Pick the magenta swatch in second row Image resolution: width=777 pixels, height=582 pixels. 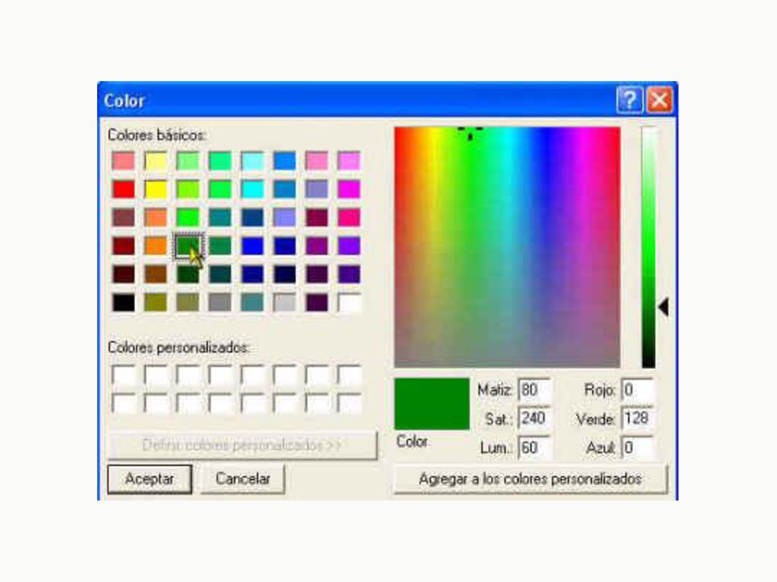(x=349, y=189)
